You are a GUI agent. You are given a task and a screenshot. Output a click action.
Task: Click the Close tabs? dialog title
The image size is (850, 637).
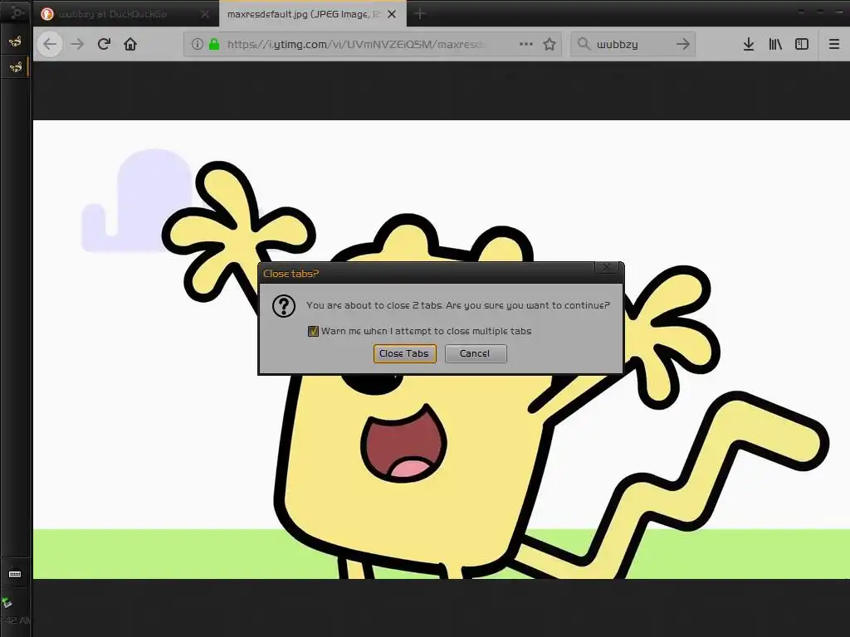(x=291, y=274)
